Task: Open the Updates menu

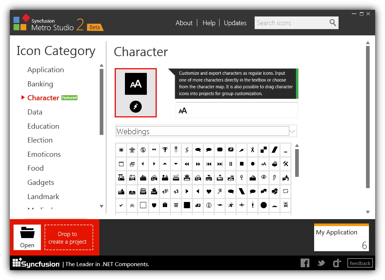Action: 235,23
